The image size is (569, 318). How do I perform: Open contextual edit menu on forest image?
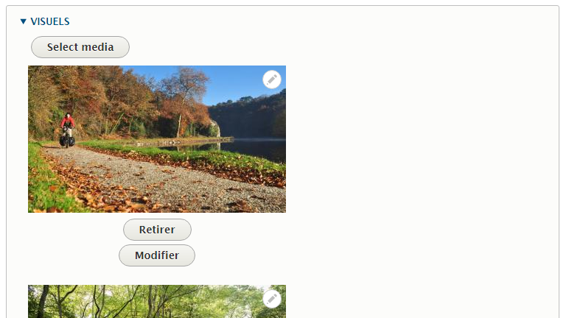tap(272, 299)
